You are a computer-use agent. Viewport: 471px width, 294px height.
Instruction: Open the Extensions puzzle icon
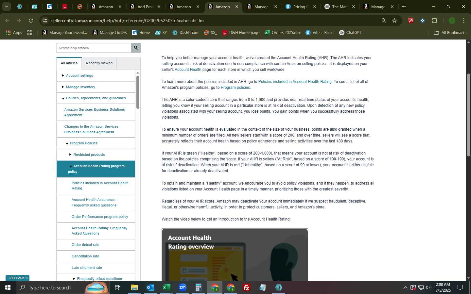click(434, 21)
